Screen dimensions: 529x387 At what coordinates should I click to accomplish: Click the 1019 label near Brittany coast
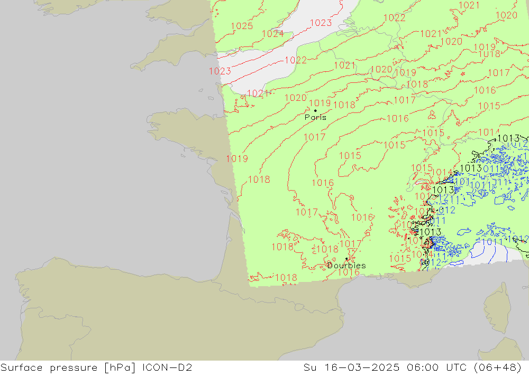(x=237, y=158)
